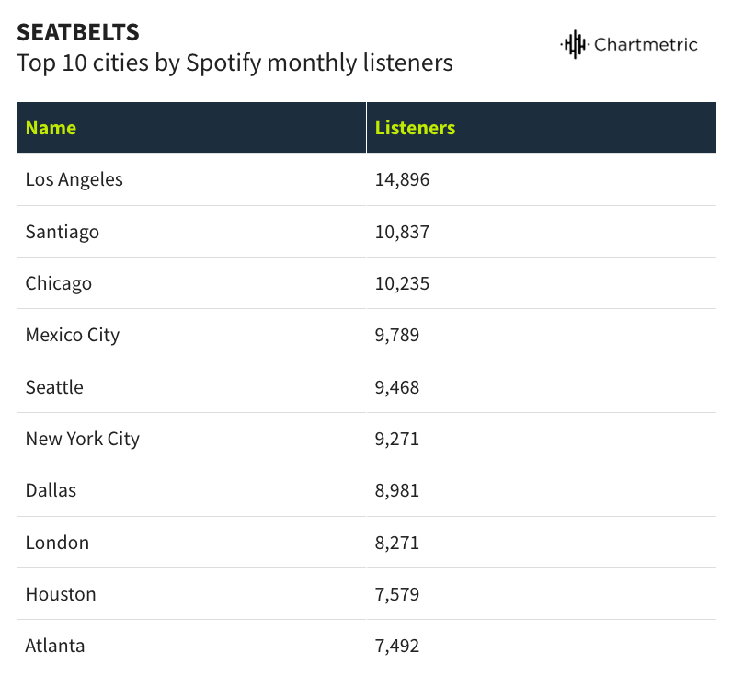
Task: Select New York City in the table
Action: (x=82, y=439)
